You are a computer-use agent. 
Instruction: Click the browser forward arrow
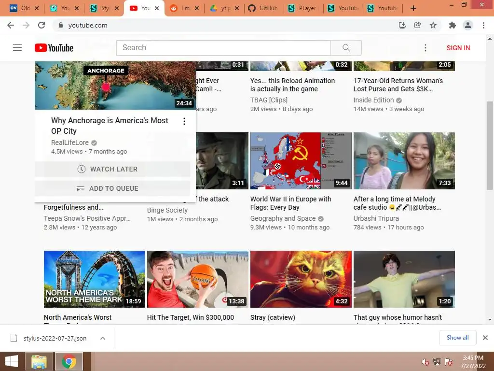[x=26, y=25]
